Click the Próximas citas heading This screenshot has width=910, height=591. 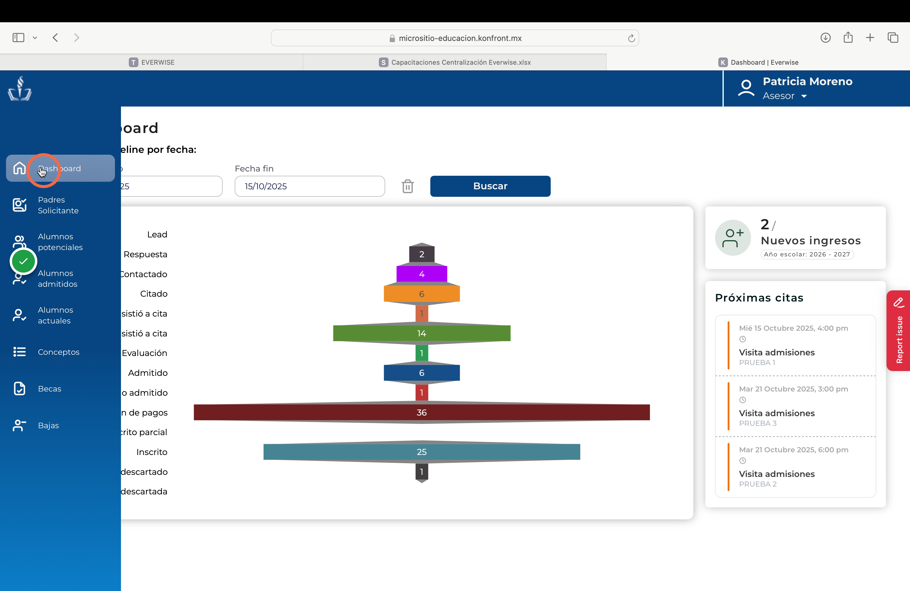coord(759,298)
